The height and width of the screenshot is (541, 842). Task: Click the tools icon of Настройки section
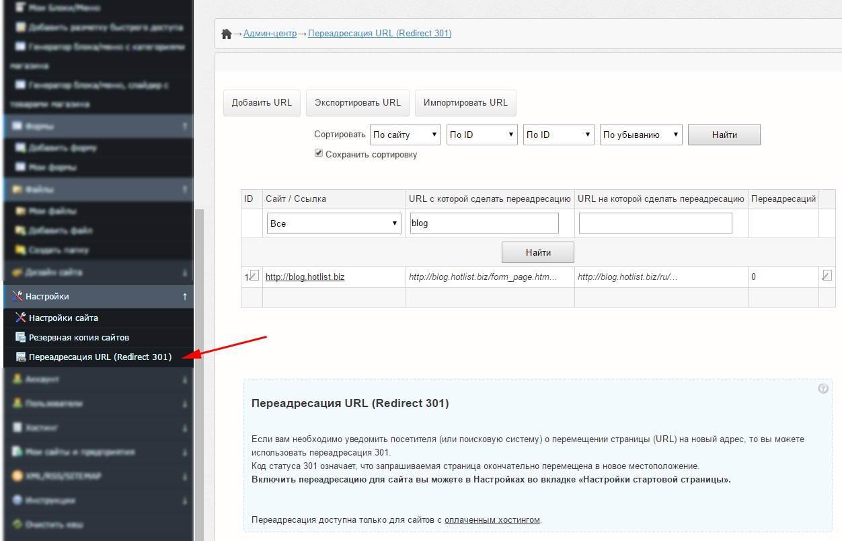(17, 296)
